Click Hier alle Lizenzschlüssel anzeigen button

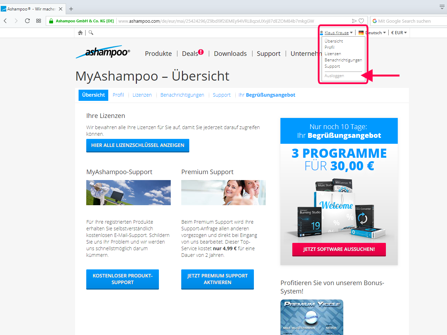point(138,146)
